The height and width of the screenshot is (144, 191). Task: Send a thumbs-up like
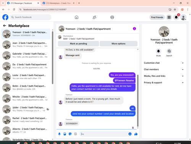(x=136, y=134)
